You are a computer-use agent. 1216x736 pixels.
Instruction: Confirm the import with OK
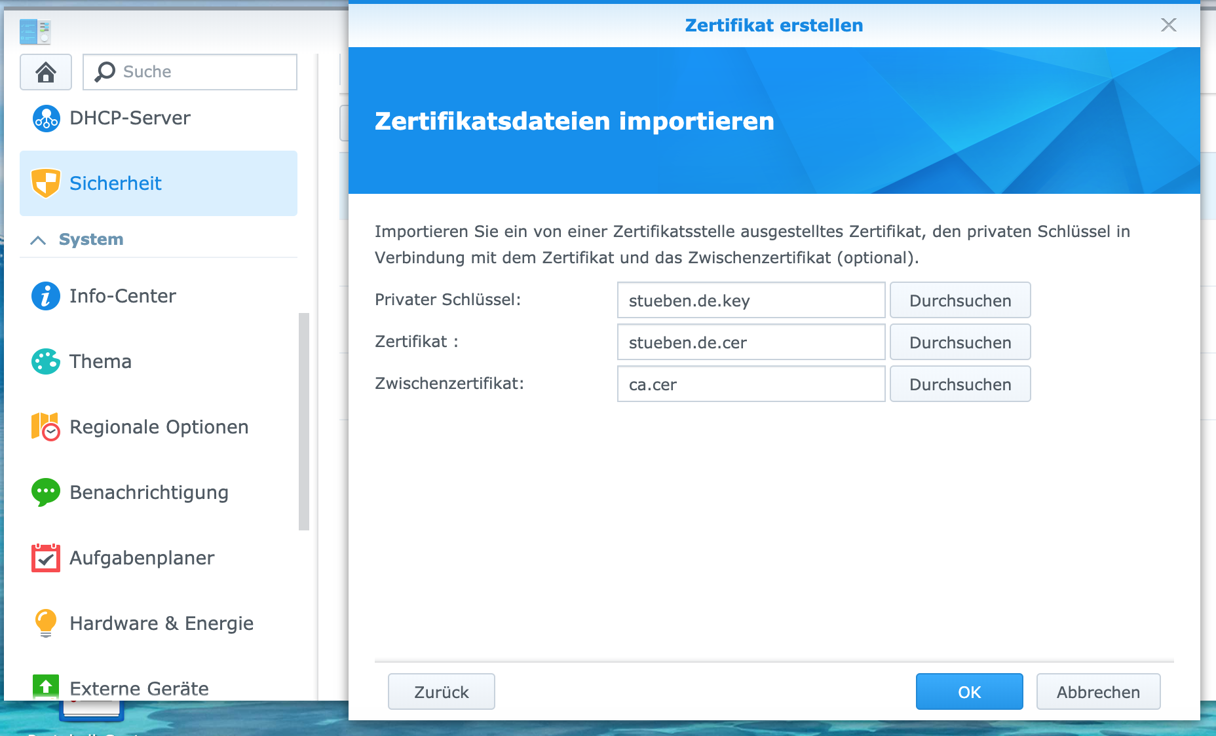pos(969,692)
